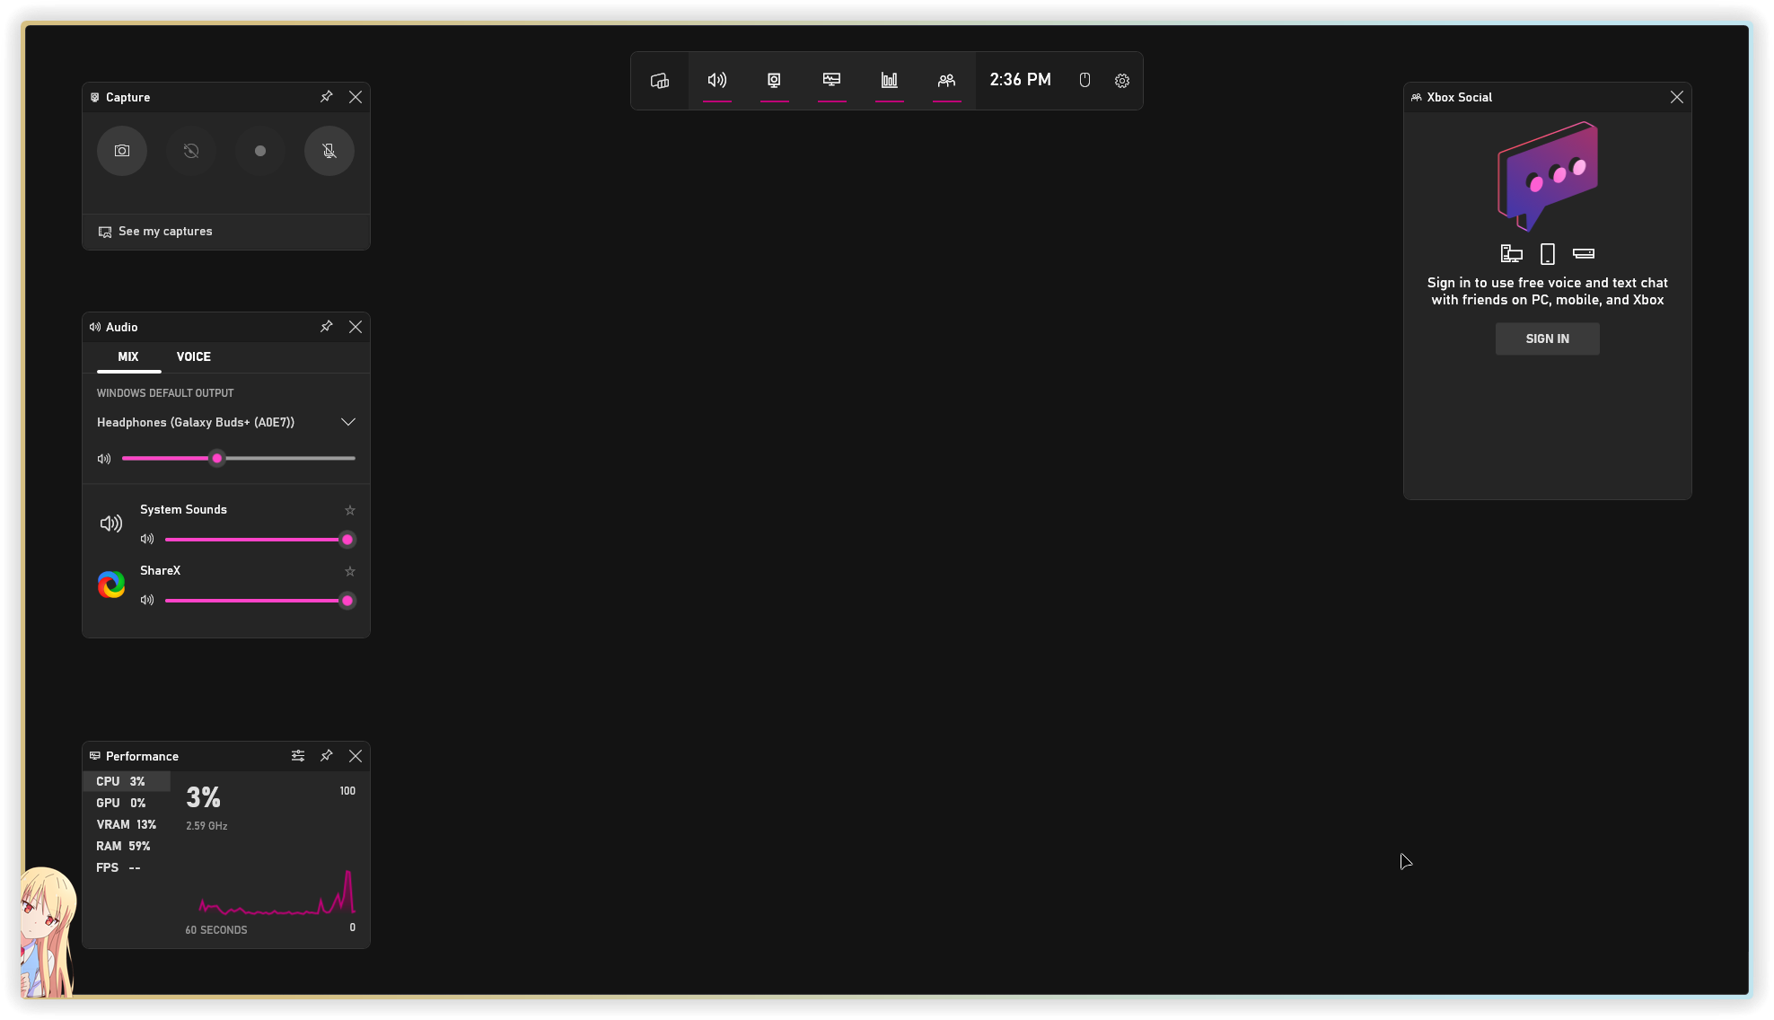Toggle Audio widget from top bar
Viewport: 1774px width, 1020px height.
tap(717, 81)
